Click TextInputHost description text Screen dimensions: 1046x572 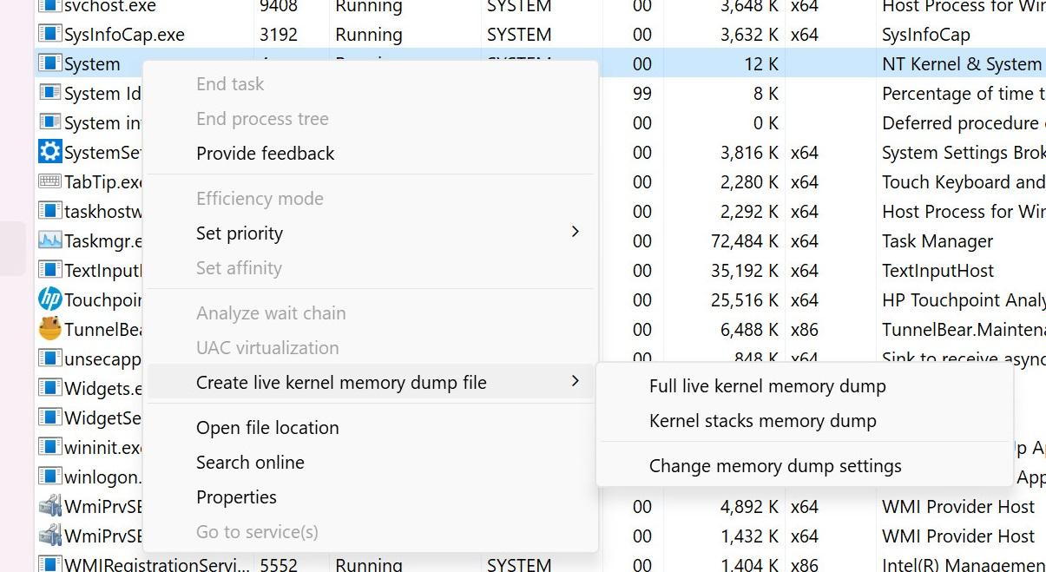pyautogui.click(x=938, y=270)
